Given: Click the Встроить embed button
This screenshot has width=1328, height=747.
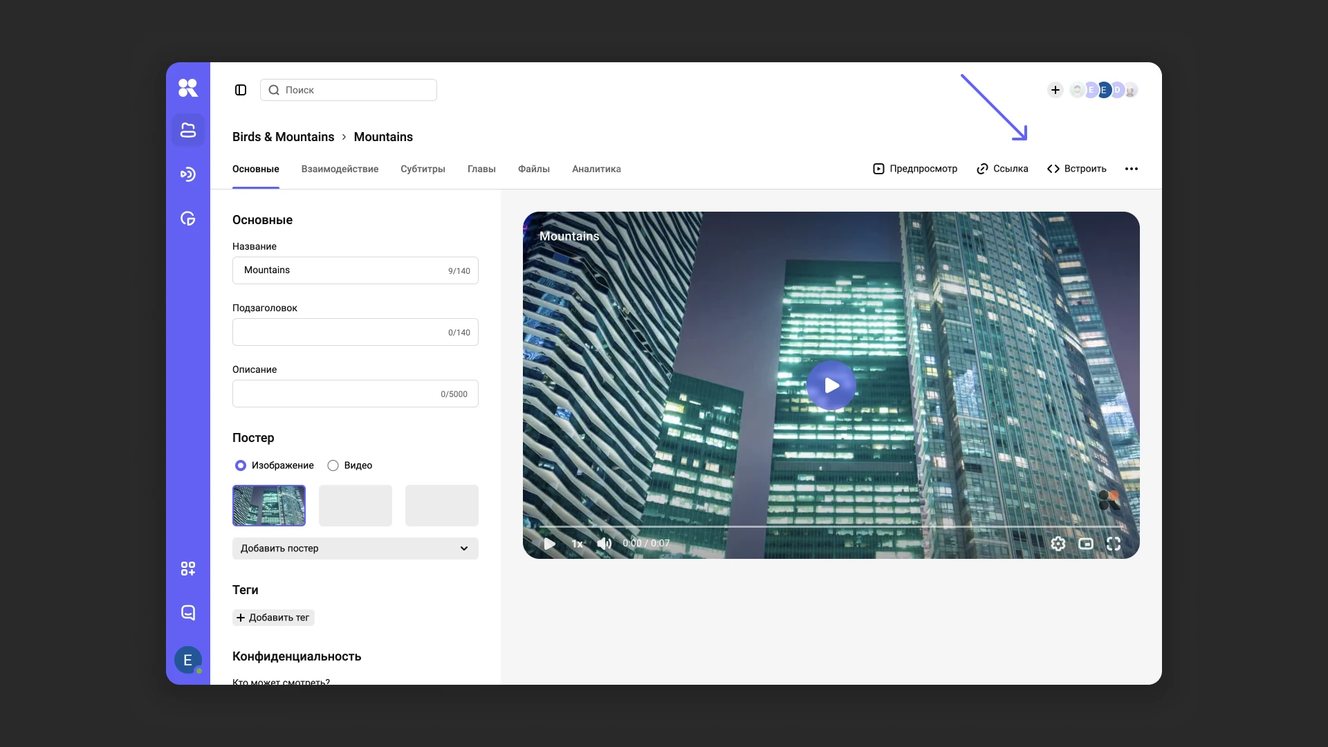Looking at the screenshot, I should click(1077, 169).
